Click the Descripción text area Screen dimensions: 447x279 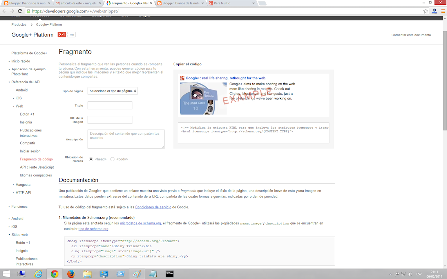126,139
